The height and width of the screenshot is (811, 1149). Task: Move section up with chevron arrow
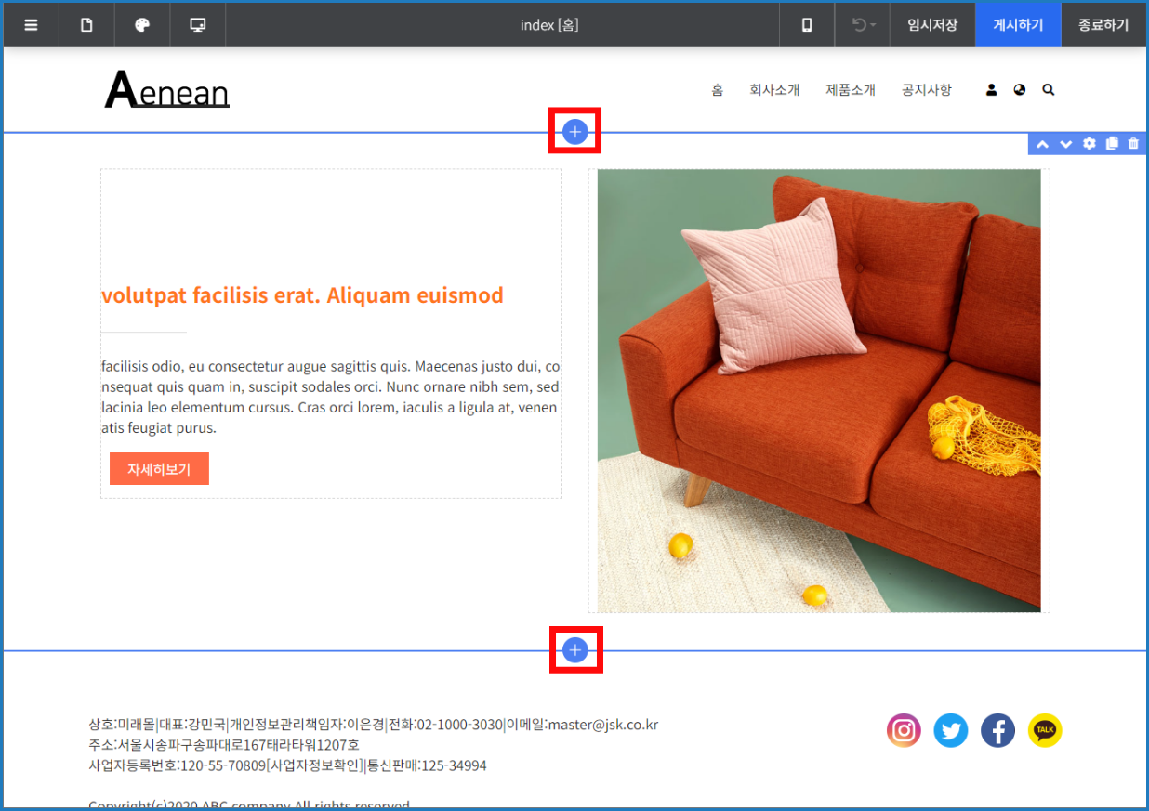click(x=1042, y=144)
